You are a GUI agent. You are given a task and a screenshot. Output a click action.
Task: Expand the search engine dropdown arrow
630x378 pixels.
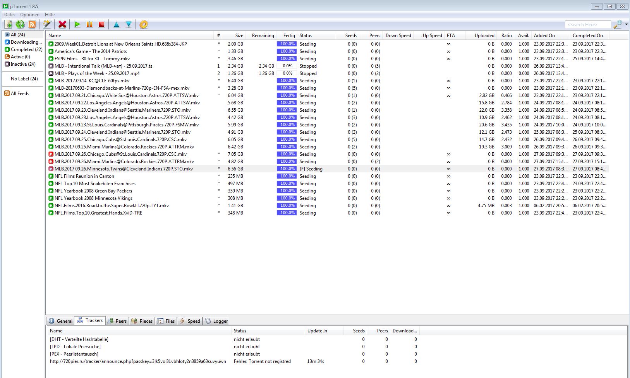click(x=626, y=24)
